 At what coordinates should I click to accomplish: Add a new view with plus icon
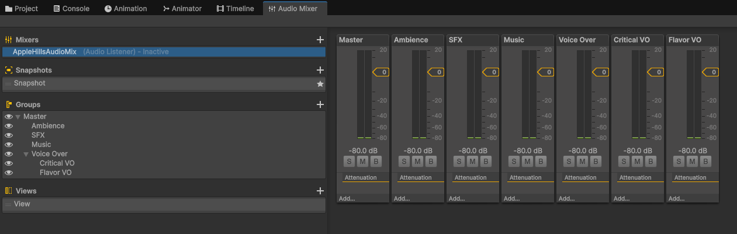[x=320, y=191]
